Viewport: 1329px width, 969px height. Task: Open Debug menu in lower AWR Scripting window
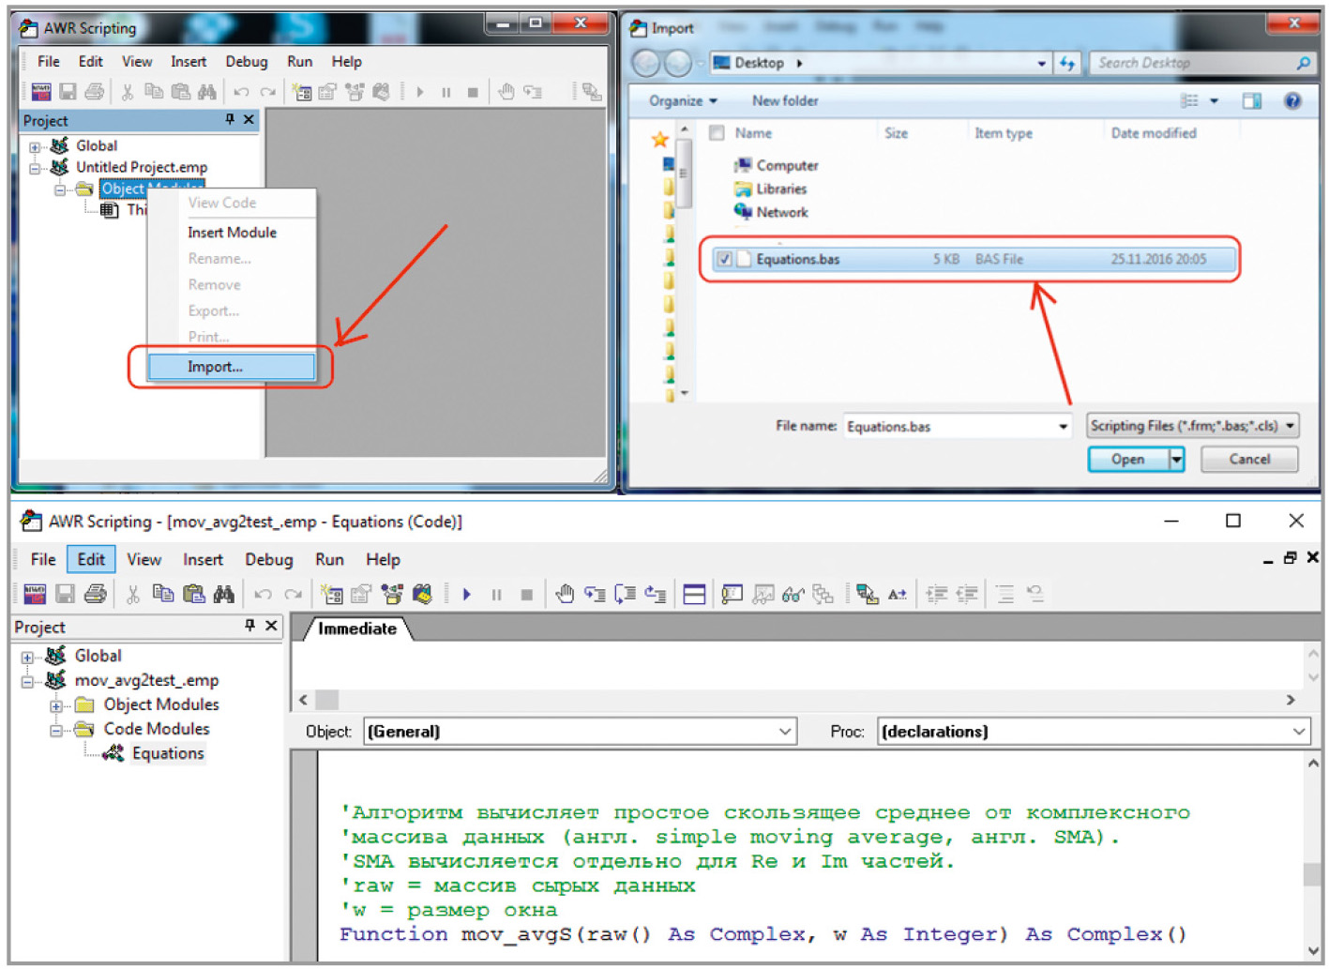268,559
